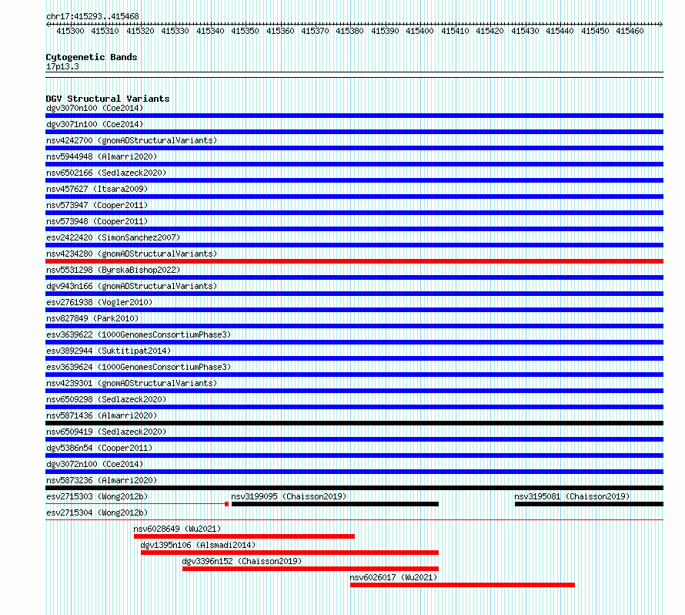Open esv2715303 (Wong2012b) variant
685x615 pixels.
click(97, 496)
